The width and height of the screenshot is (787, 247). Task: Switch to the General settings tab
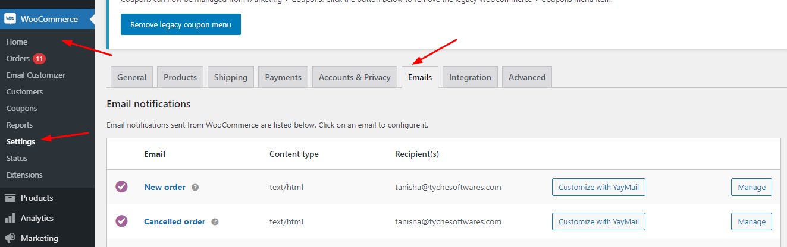pyautogui.click(x=131, y=77)
